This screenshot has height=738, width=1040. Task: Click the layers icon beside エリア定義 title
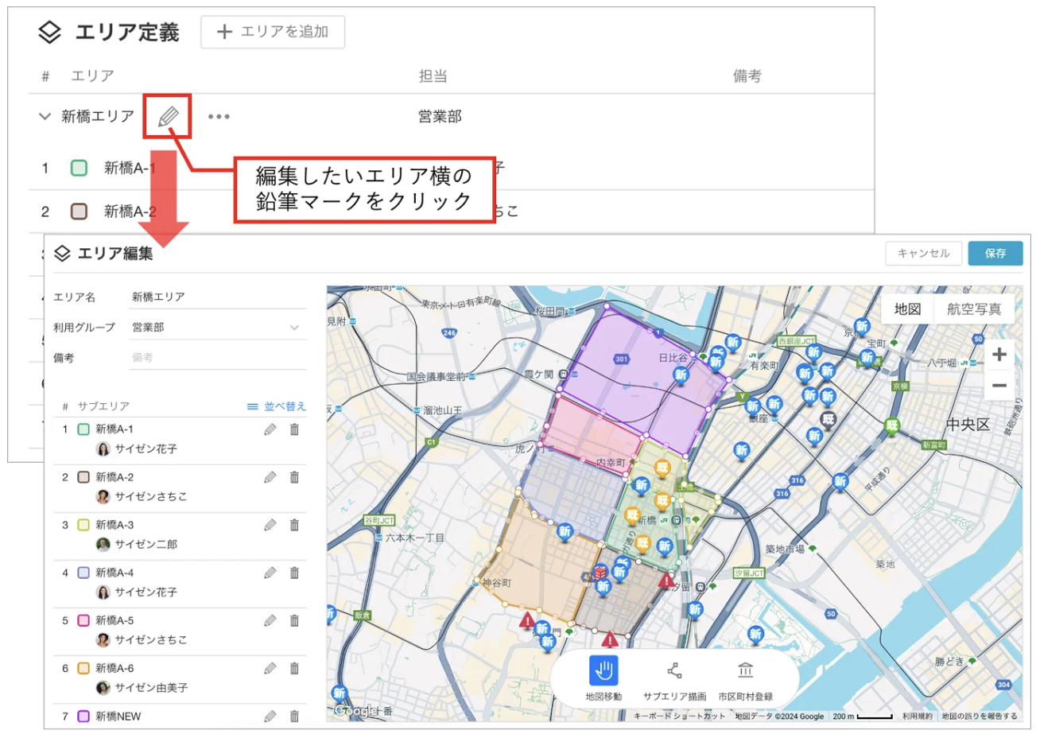49,33
